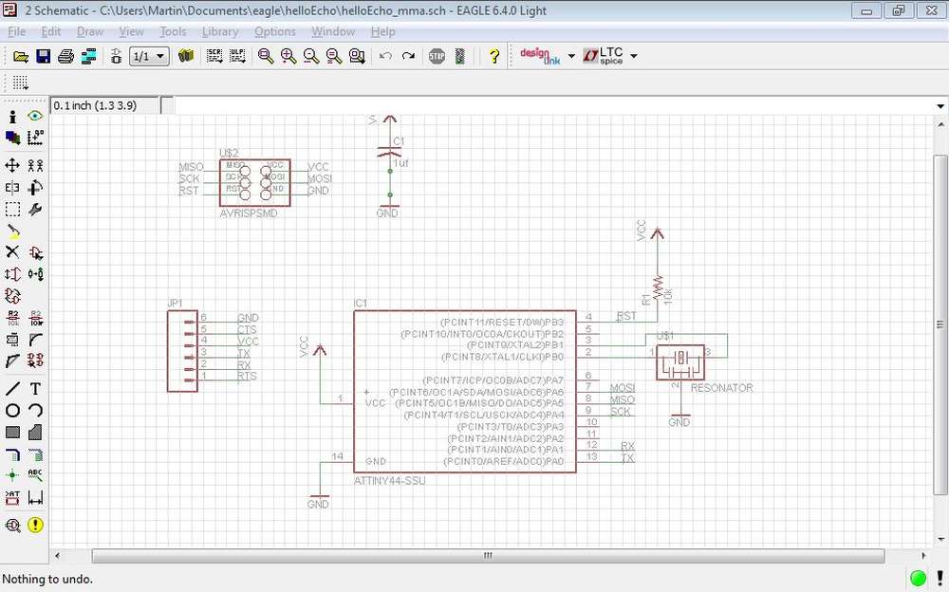Open the command history dropdown arrow
949x592 pixels.
tap(940, 106)
